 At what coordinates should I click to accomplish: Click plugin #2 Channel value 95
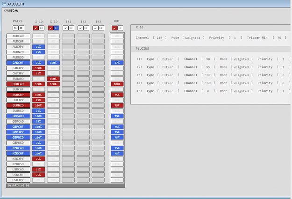pyautogui.click(x=208, y=67)
